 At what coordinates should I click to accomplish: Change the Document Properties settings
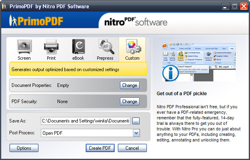point(130,85)
